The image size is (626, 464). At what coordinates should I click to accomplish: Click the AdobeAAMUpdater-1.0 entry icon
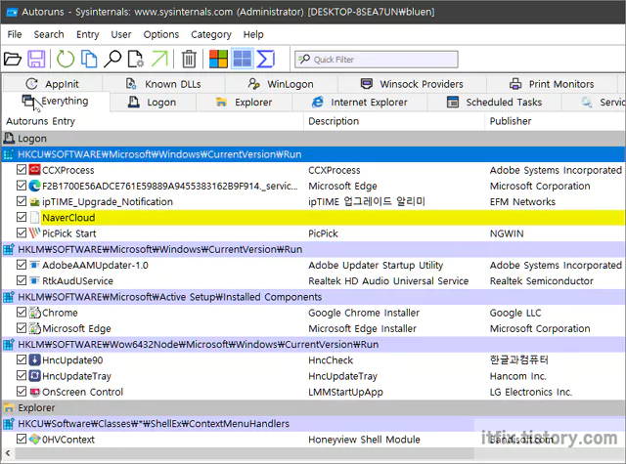point(35,265)
